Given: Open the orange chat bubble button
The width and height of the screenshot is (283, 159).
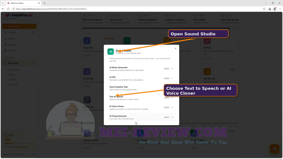Looking at the screenshot, I should (274, 149).
